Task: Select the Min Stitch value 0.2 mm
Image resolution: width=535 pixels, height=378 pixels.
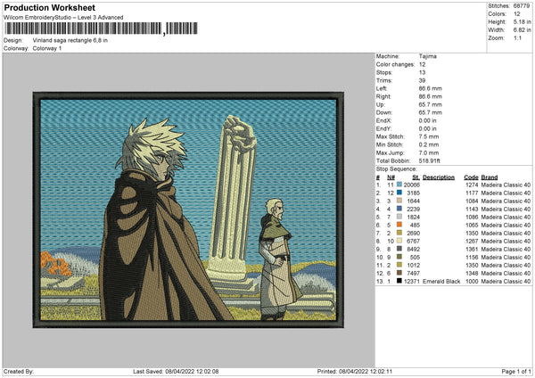Action: [x=429, y=144]
